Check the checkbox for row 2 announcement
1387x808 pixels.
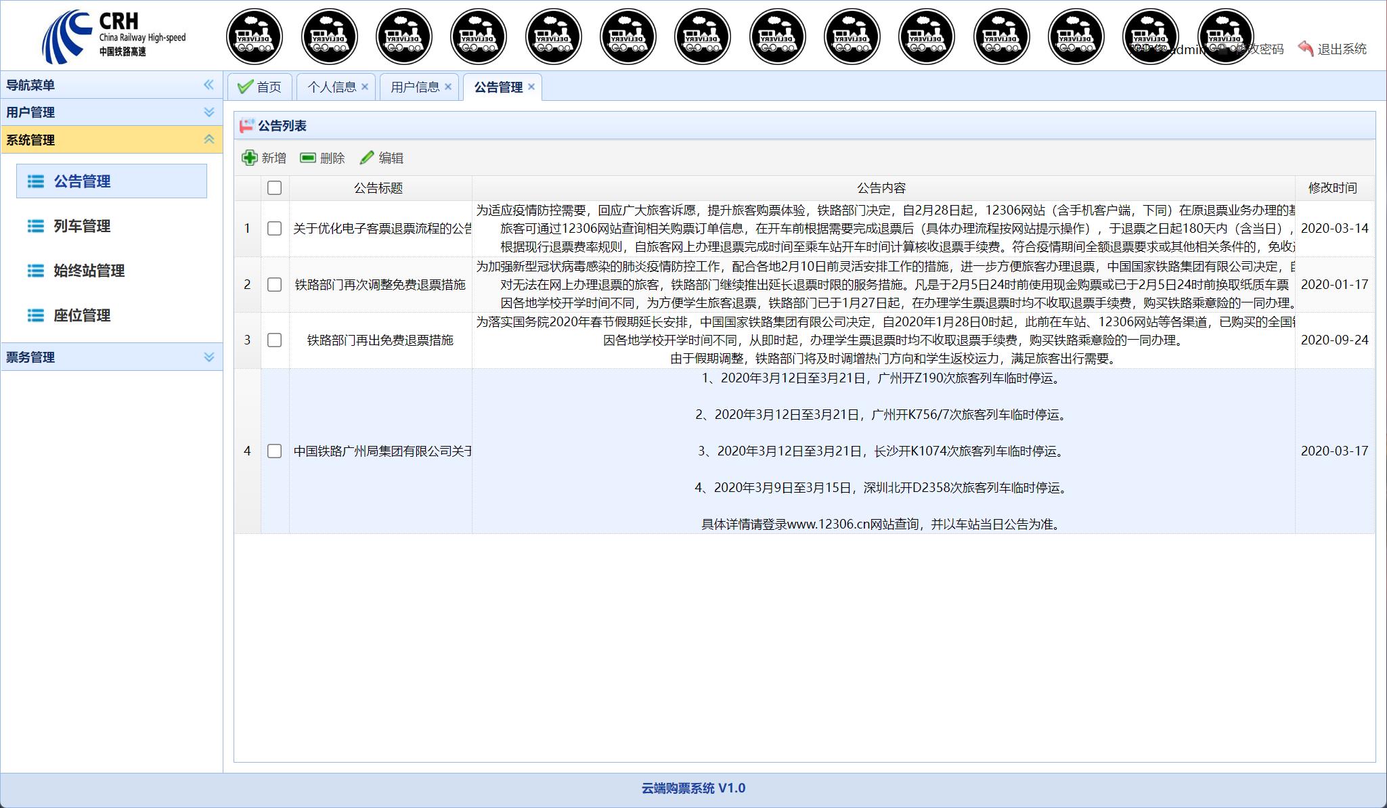[x=274, y=285]
